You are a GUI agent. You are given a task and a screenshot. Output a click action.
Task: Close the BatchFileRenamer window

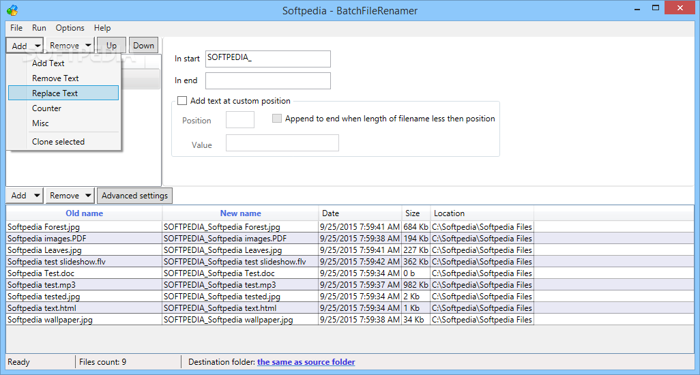[680, 8]
